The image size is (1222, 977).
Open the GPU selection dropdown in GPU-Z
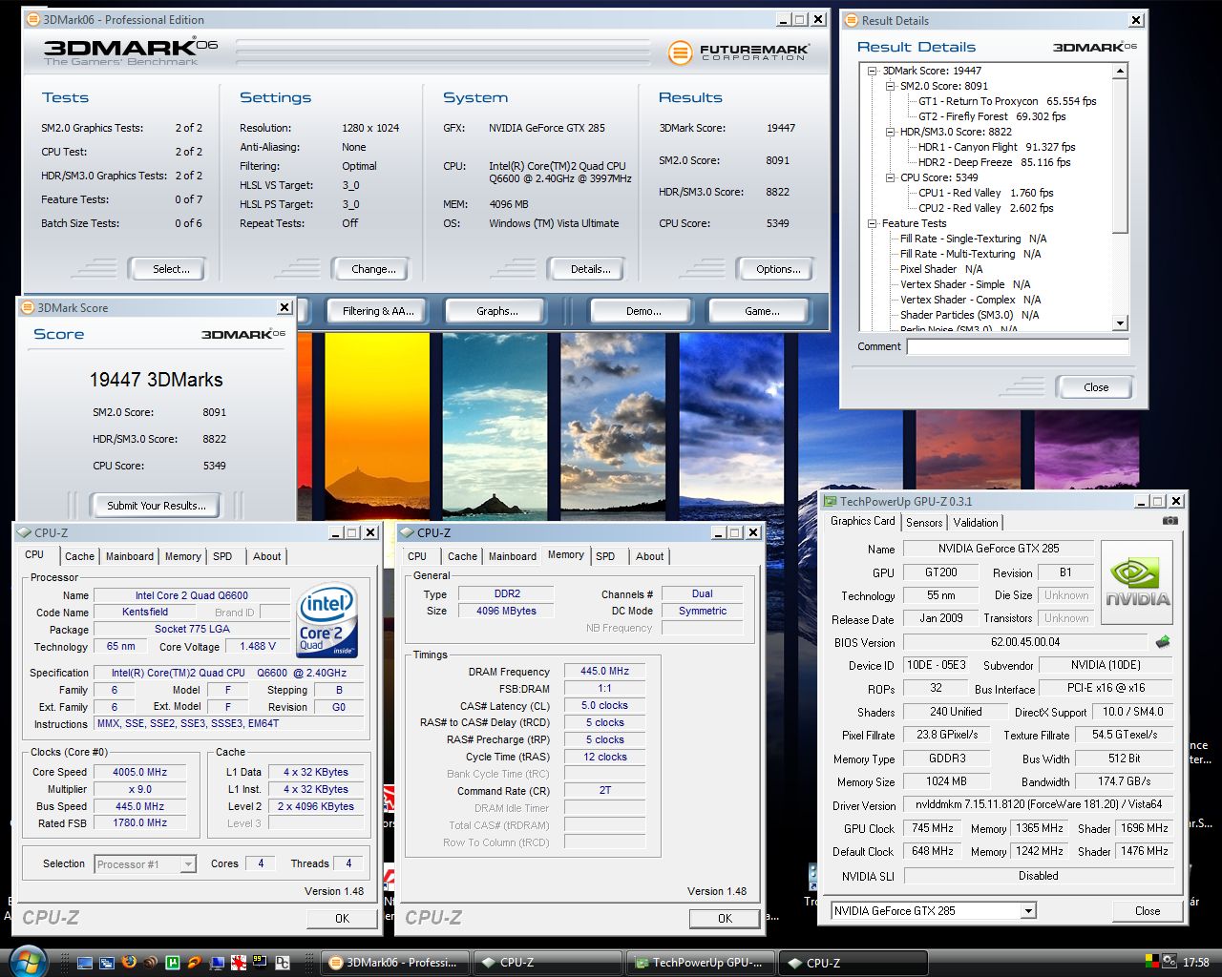point(1027,911)
